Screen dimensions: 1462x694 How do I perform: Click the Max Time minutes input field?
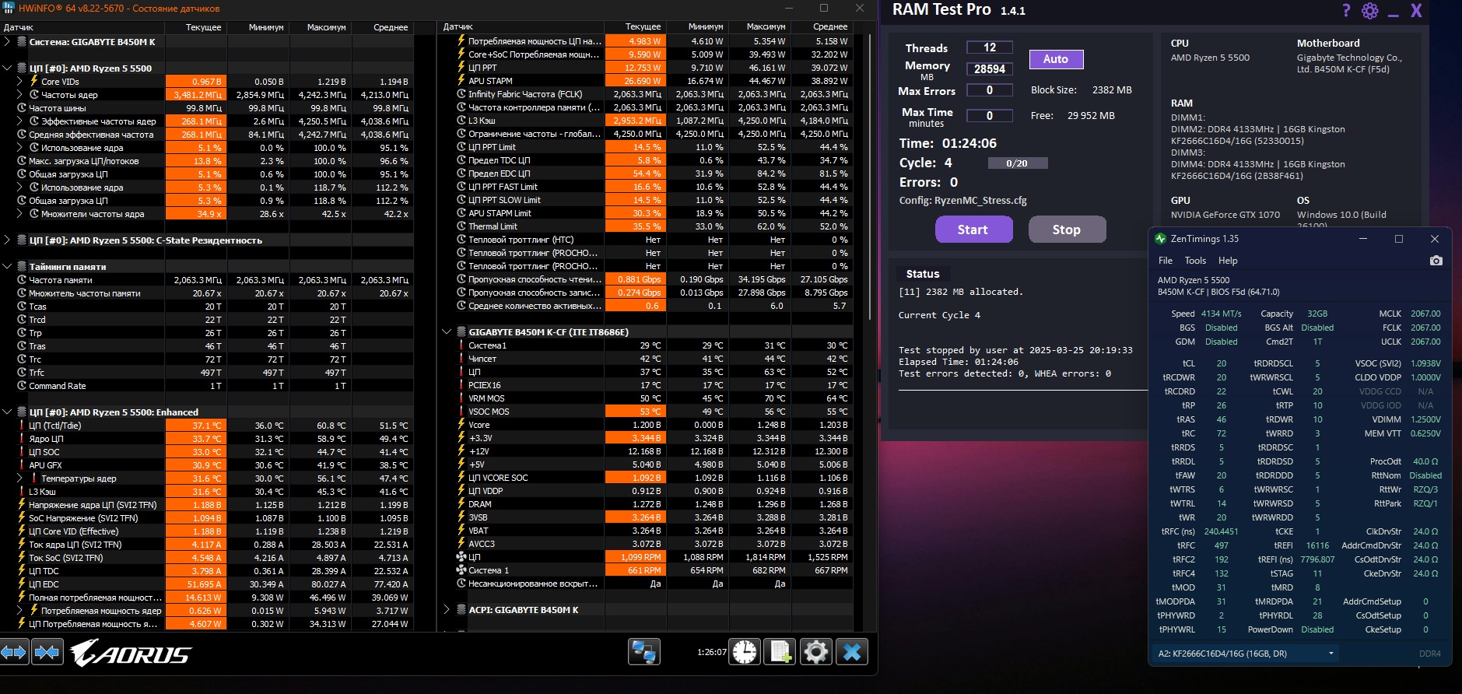click(x=990, y=116)
